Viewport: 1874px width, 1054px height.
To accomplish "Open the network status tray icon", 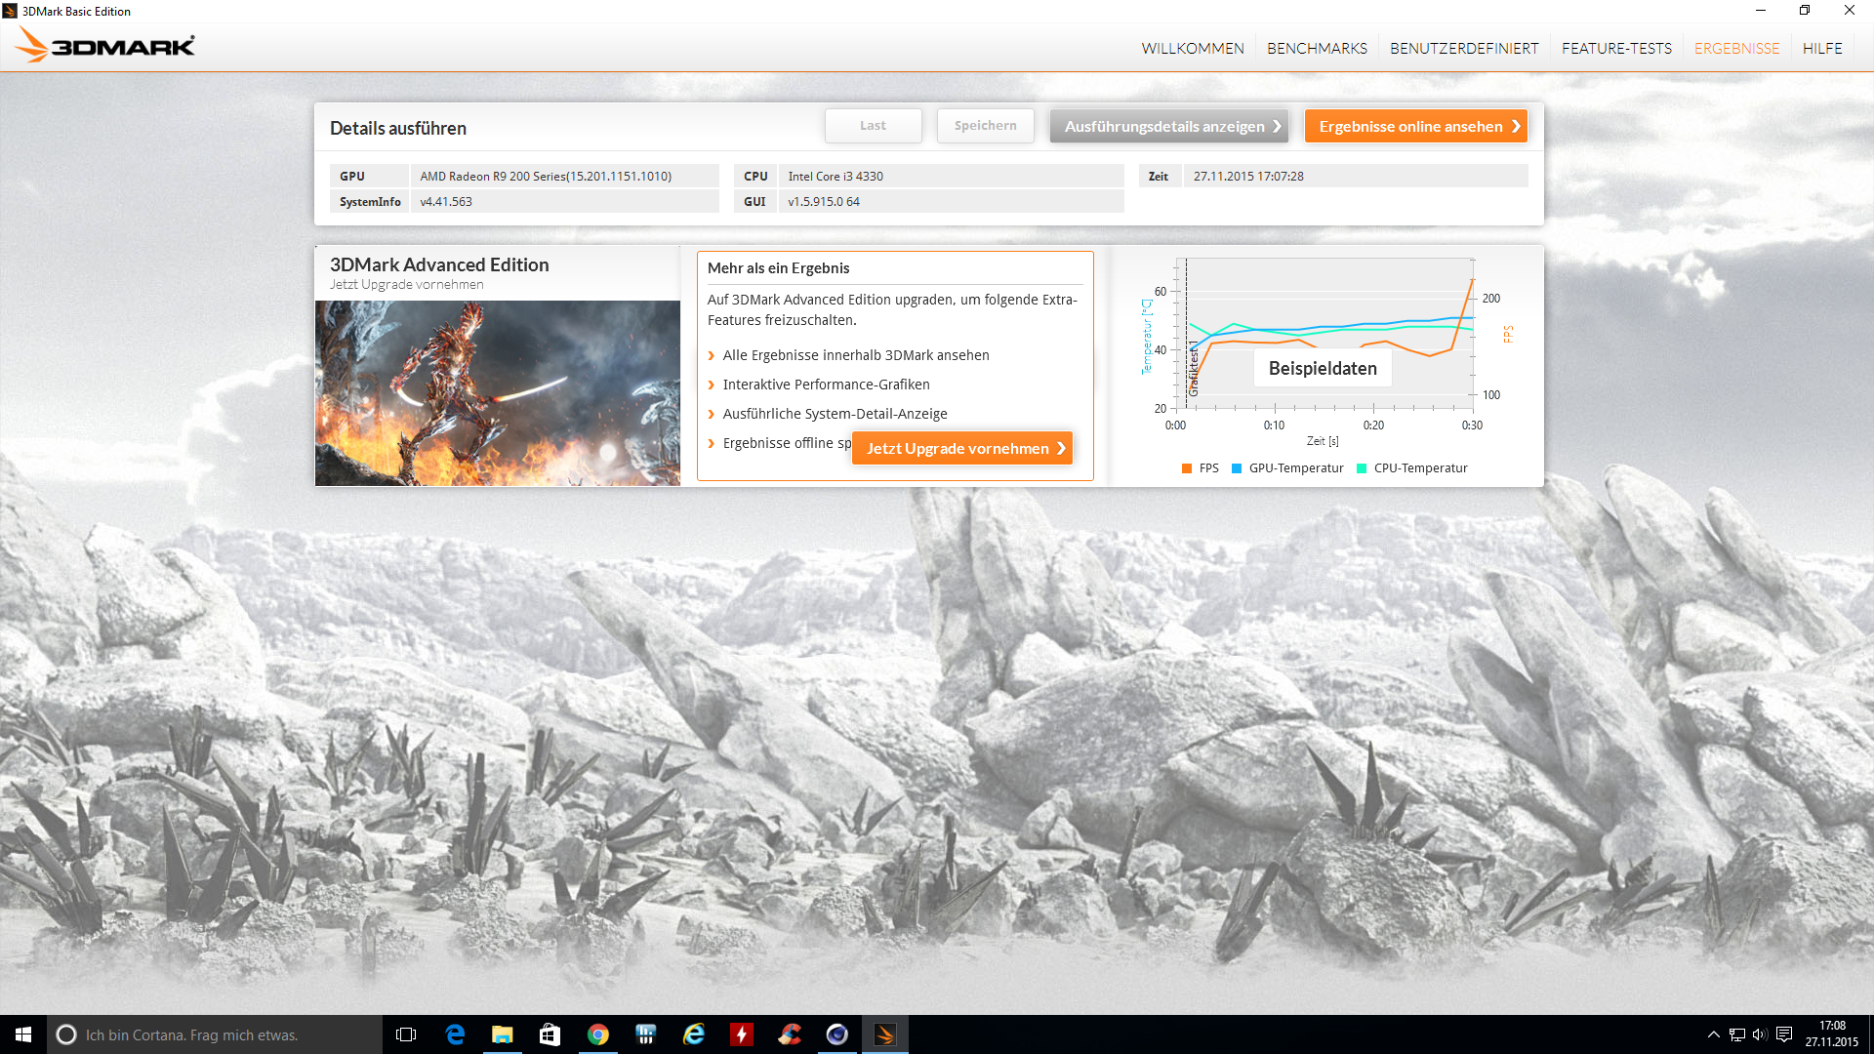I will point(1737,1034).
